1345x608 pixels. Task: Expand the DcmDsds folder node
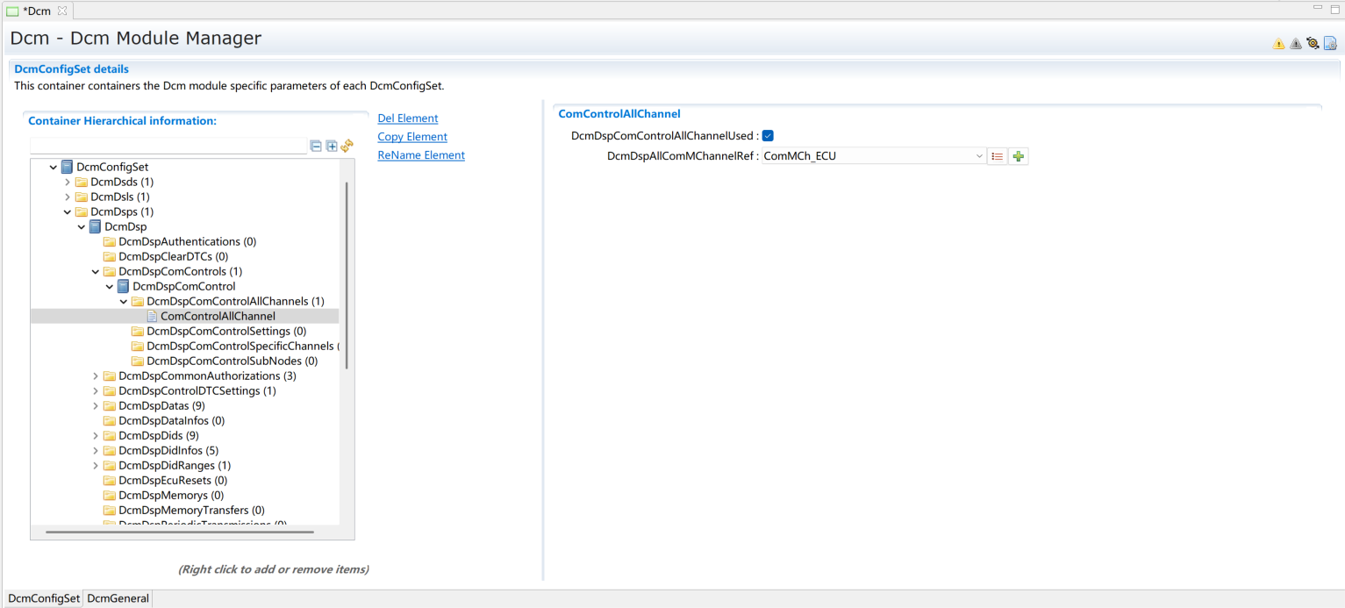tap(68, 182)
